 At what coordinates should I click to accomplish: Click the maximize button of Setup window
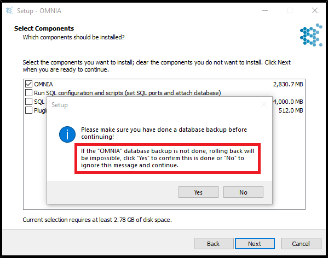point(290,10)
